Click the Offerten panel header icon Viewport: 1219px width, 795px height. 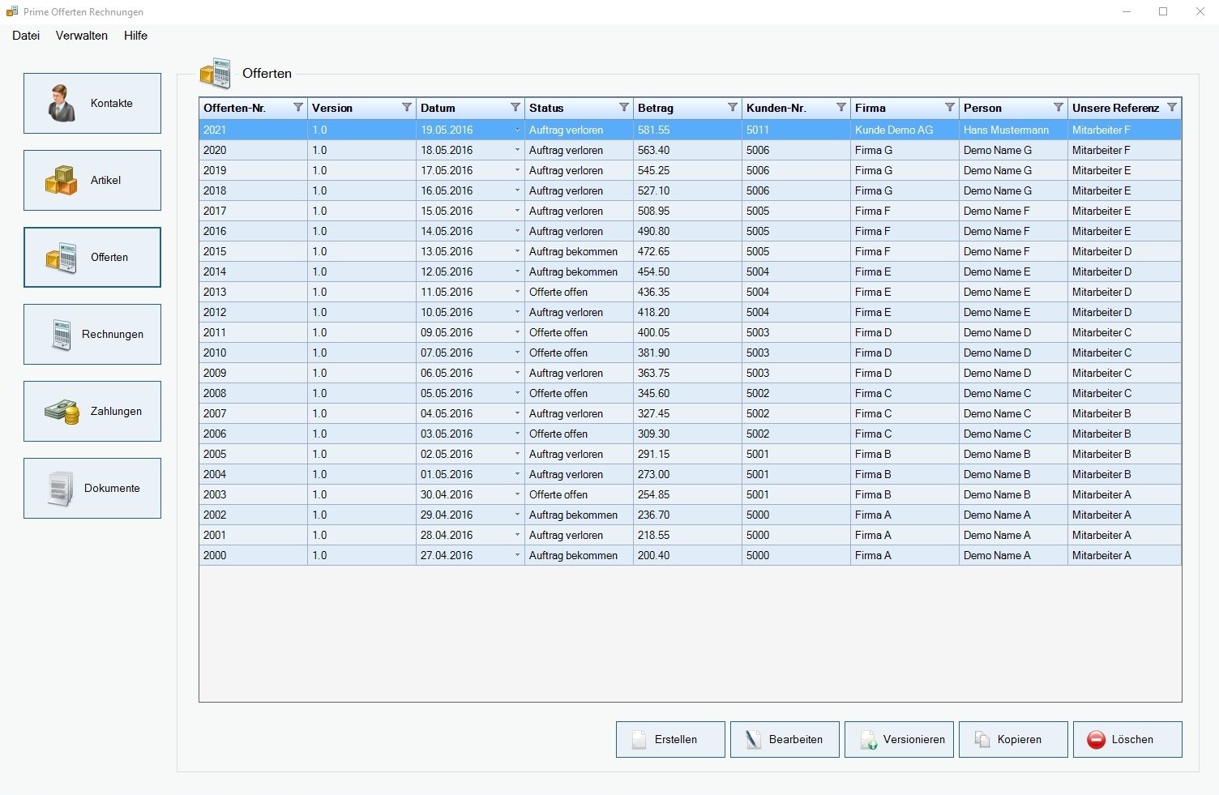(216, 74)
